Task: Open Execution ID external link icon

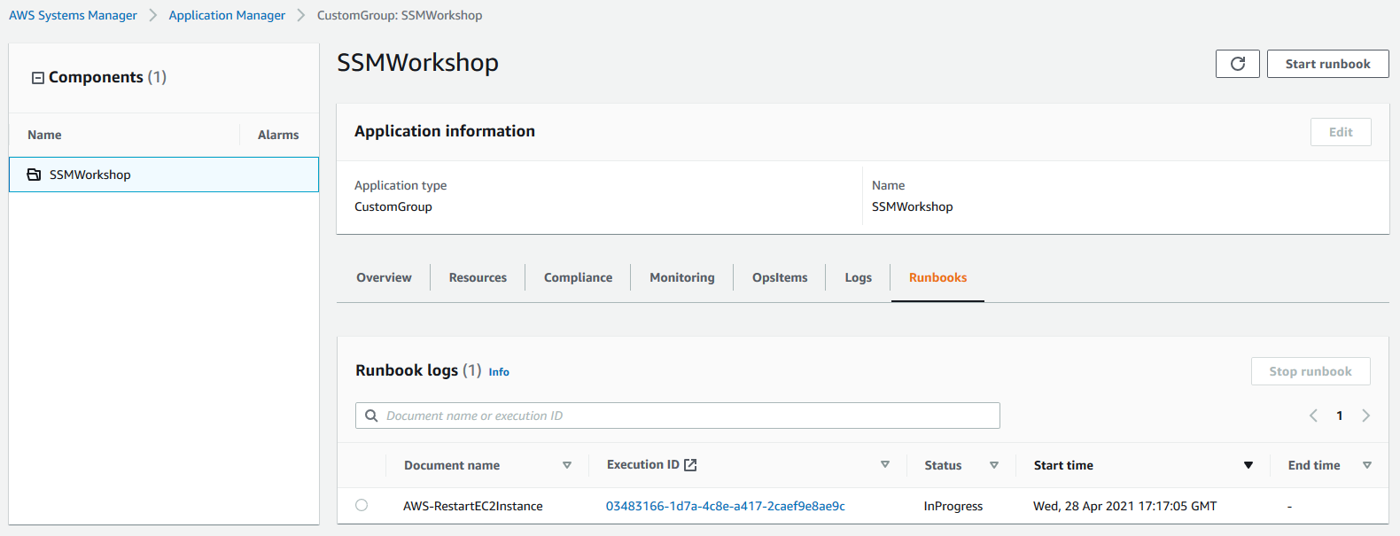Action: pos(691,465)
